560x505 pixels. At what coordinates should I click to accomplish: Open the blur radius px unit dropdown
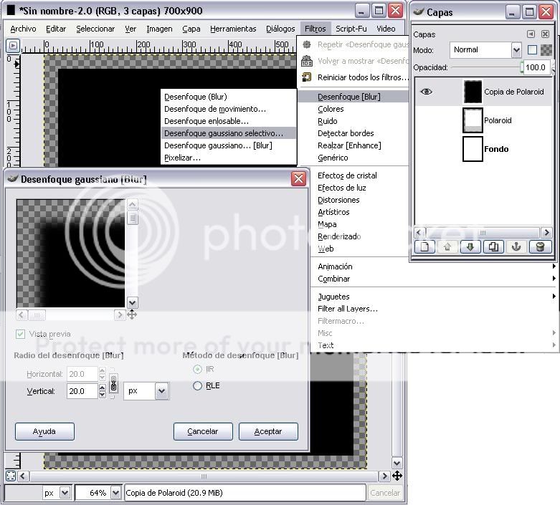pos(161,391)
